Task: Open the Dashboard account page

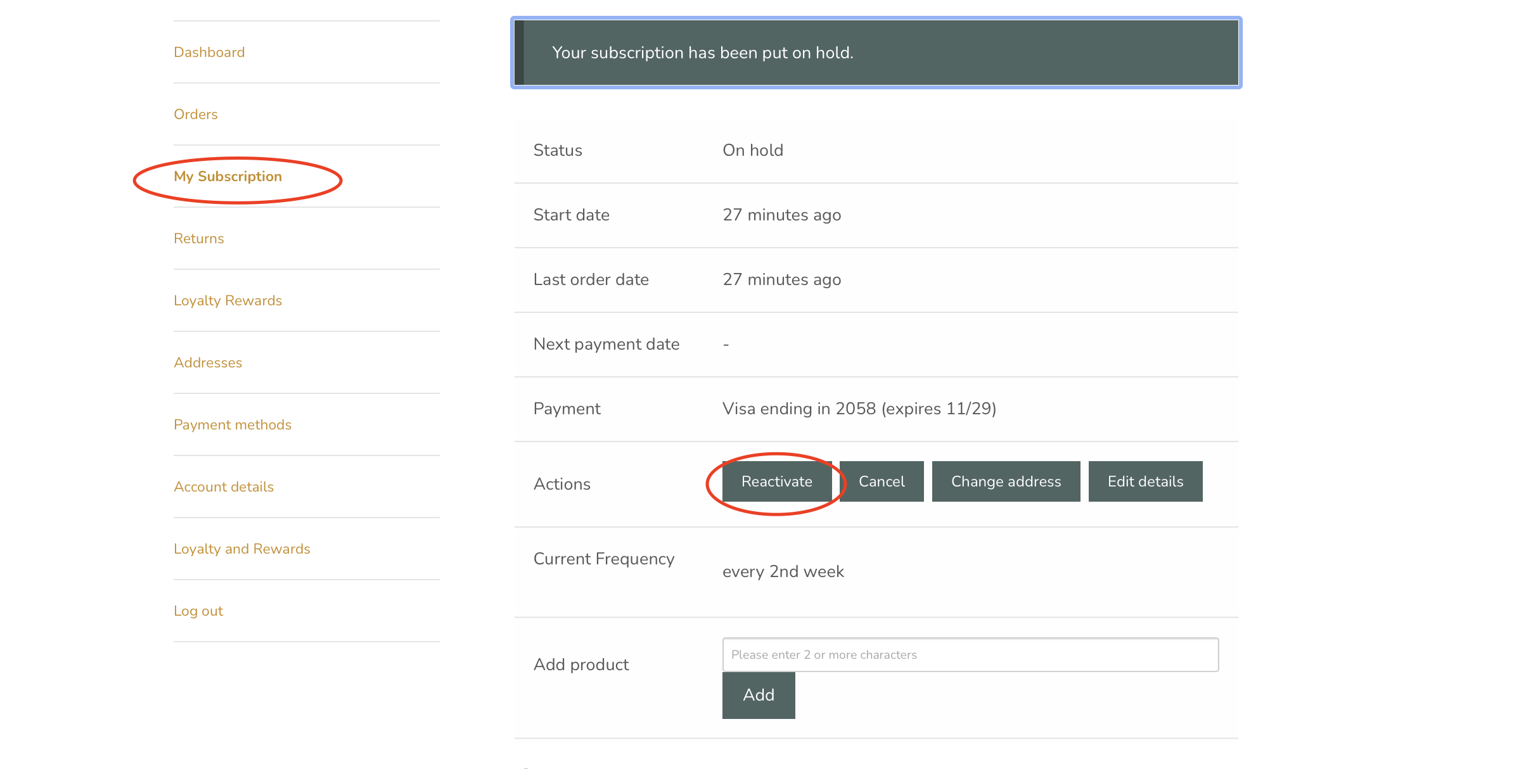Action: (x=209, y=53)
